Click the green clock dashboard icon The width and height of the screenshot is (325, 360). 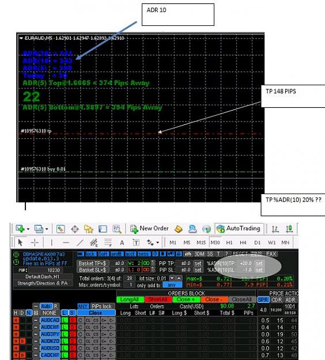click(x=16, y=262)
